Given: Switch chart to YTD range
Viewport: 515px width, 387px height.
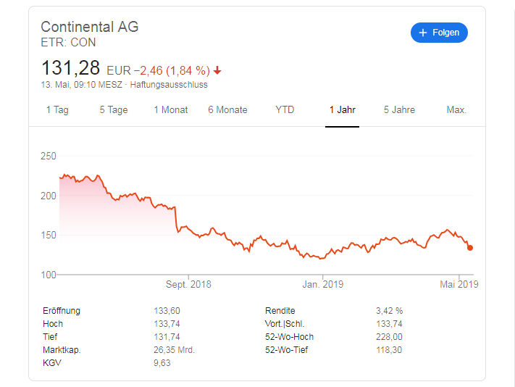Looking at the screenshot, I should coord(285,109).
